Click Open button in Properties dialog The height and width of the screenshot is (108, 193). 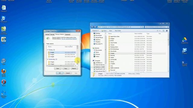click(x=58, y=68)
